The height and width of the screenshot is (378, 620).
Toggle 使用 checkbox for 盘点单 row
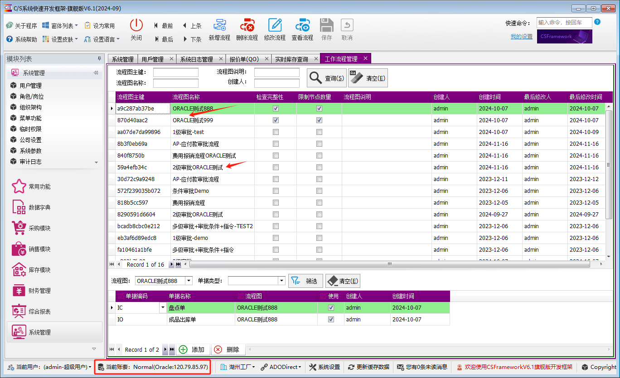(x=331, y=308)
